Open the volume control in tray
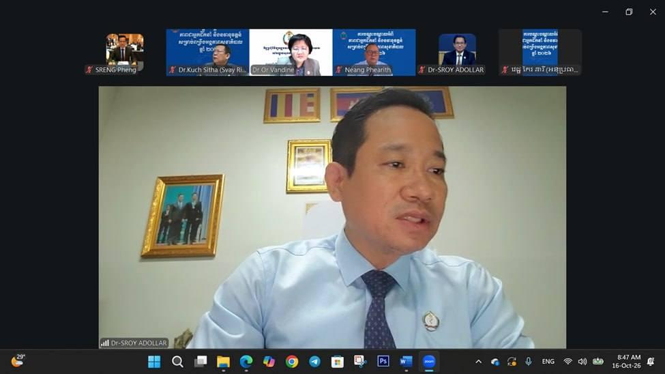This screenshot has height=374, width=665. click(x=582, y=362)
